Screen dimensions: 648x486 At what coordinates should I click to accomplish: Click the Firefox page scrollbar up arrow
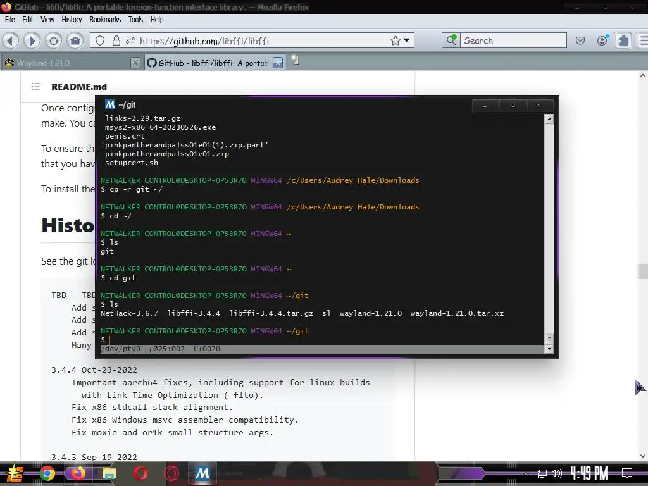643,76
